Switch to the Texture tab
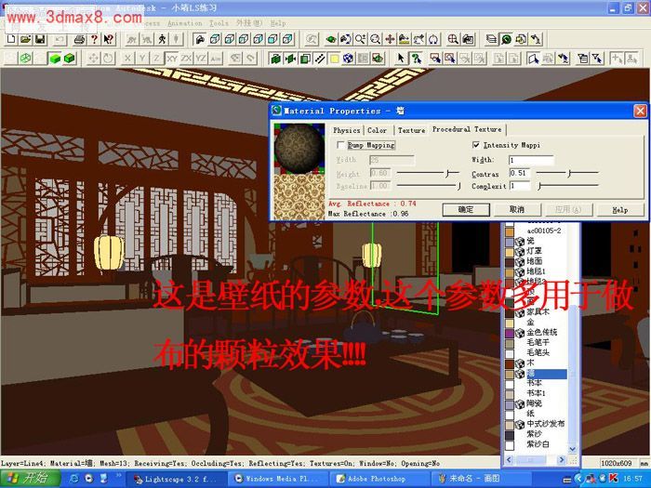This screenshot has height=488, width=651. coord(411,130)
